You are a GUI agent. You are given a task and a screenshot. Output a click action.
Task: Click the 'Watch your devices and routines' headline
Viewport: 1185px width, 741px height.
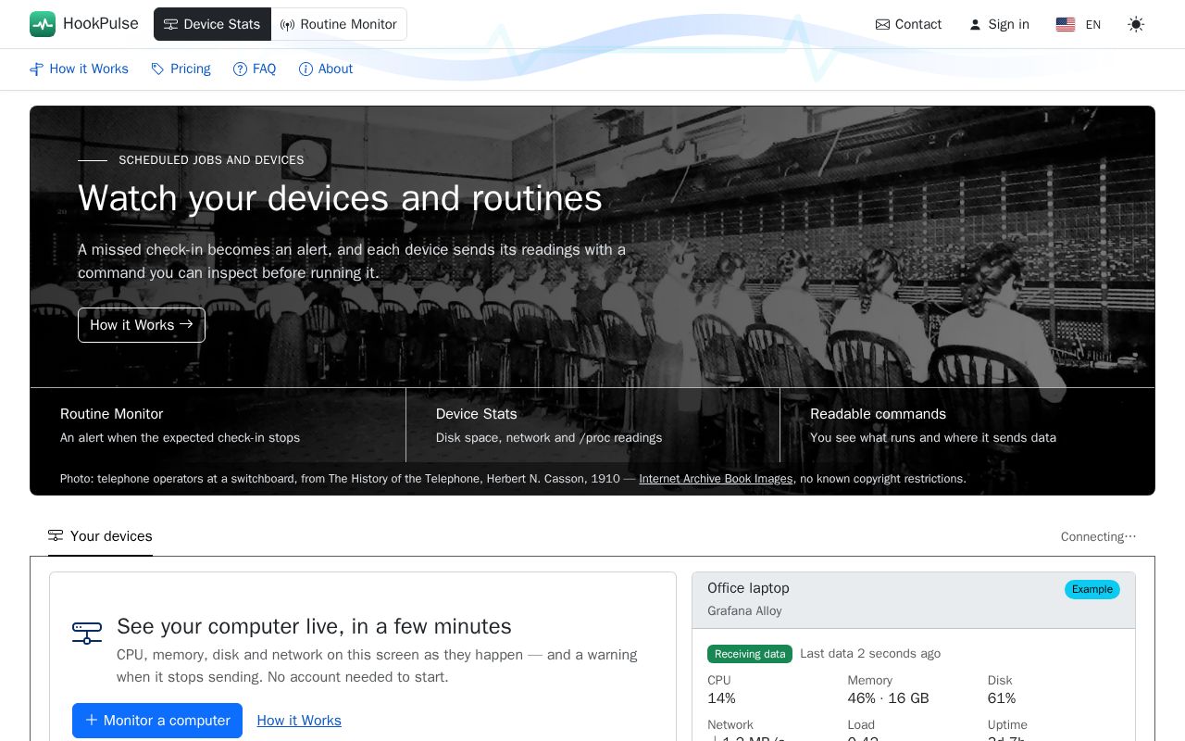340,198
